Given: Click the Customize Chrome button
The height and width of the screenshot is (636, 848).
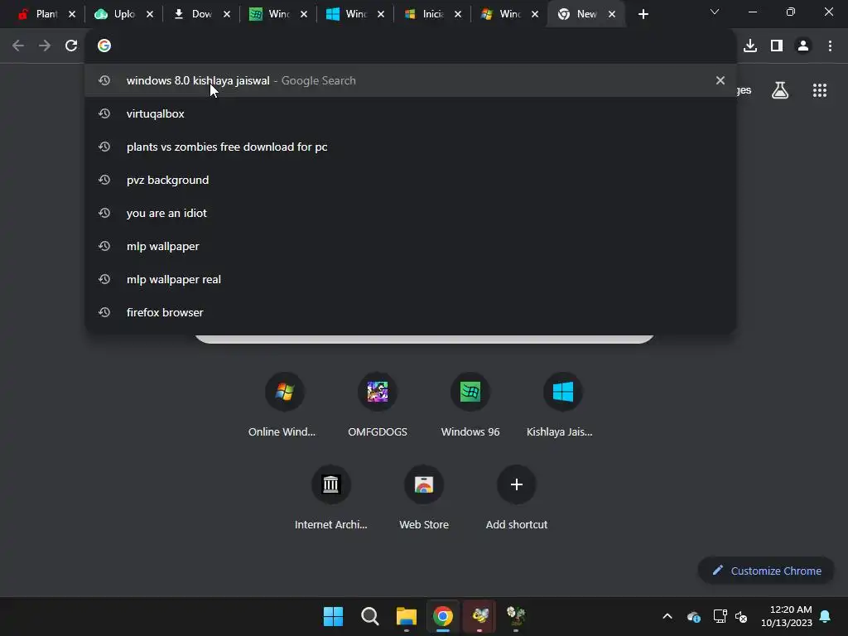Looking at the screenshot, I should click(766, 571).
